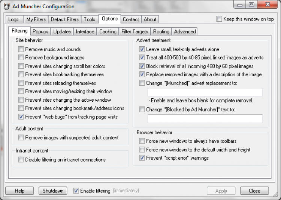Enable Force new windows to always have toolbars

click(x=142, y=141)
